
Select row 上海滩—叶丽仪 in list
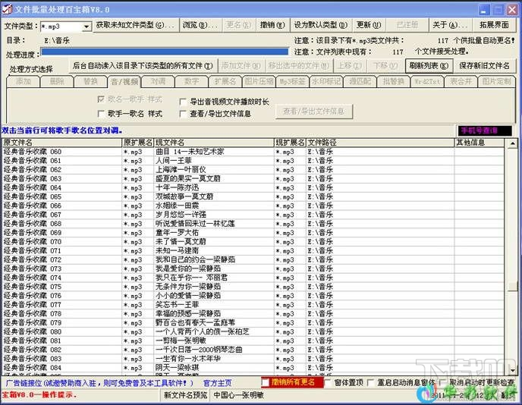click(253, 170)
